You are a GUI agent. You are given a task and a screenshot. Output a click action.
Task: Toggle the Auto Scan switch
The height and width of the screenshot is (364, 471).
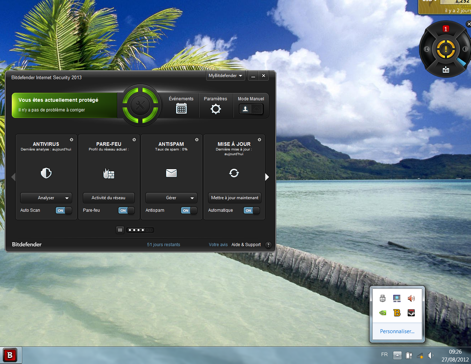(x=64, y=210)
